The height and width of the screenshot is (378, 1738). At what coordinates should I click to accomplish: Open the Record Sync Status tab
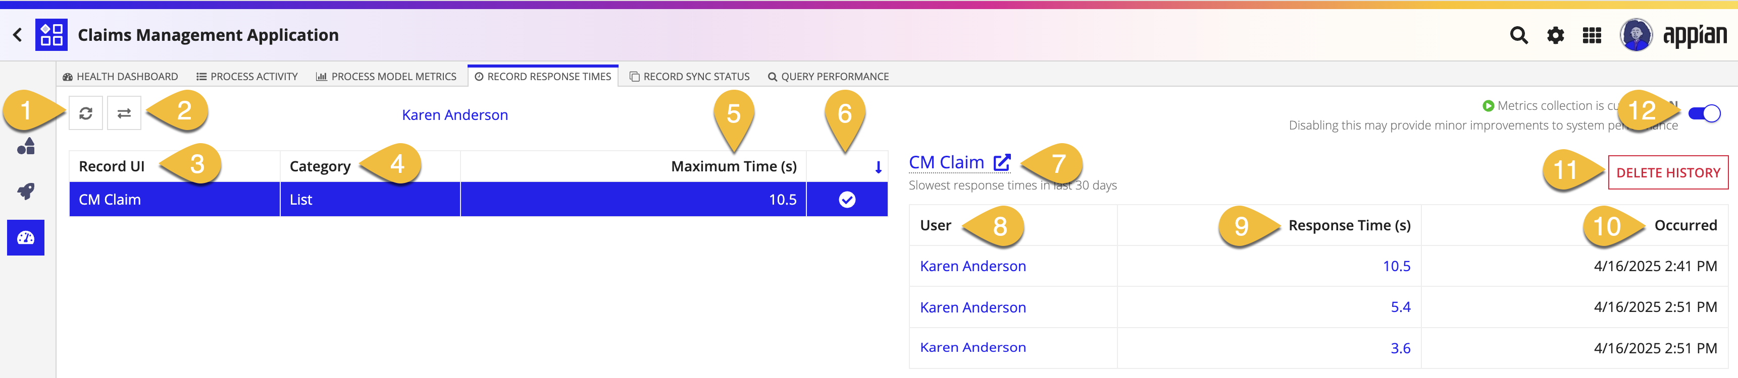(x=690, y=77)
